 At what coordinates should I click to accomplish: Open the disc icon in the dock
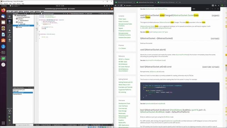(3, 65)
